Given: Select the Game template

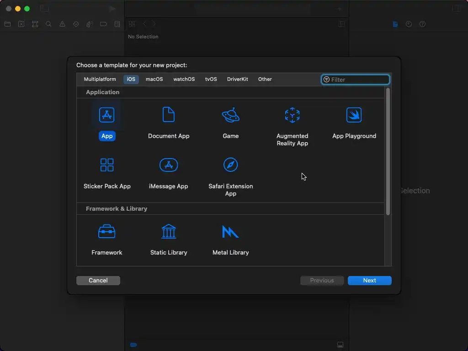Looking at the screenshot, I should (x=230, y=122).
